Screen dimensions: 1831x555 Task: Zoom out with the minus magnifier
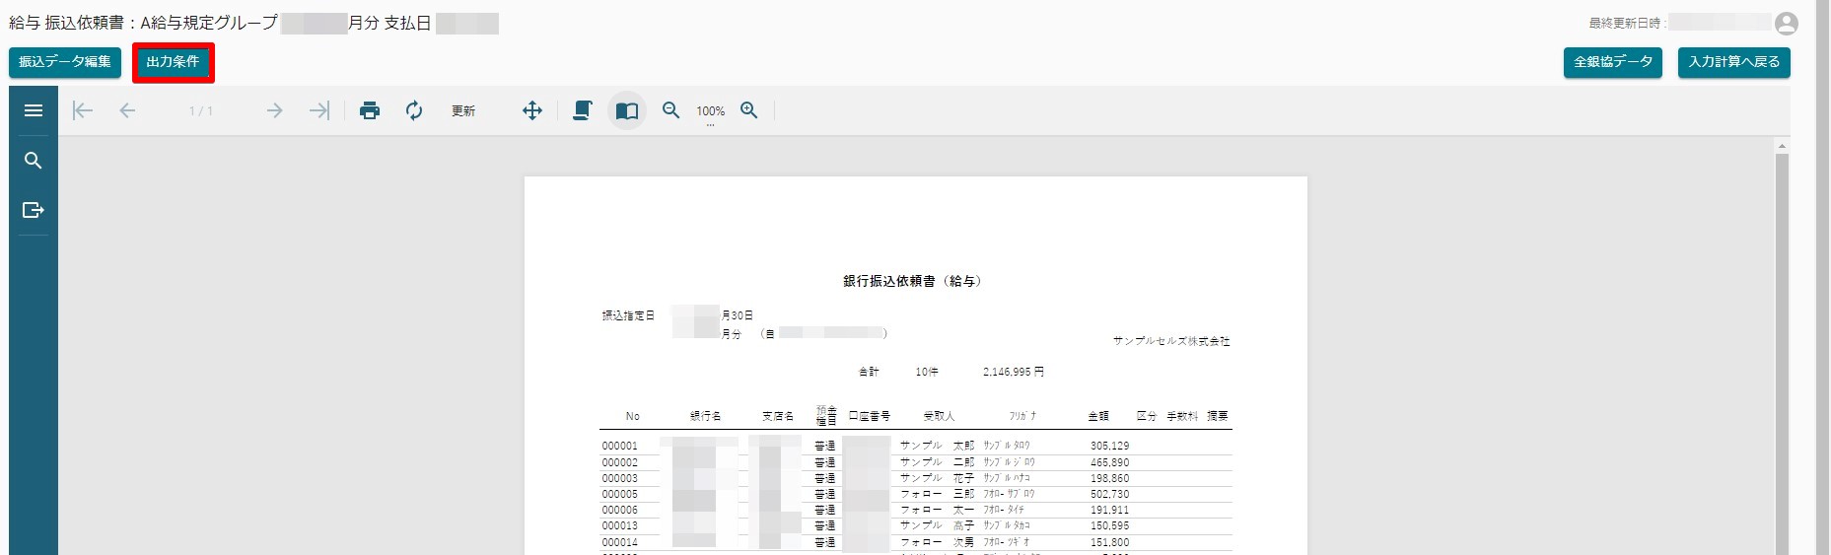671,110
